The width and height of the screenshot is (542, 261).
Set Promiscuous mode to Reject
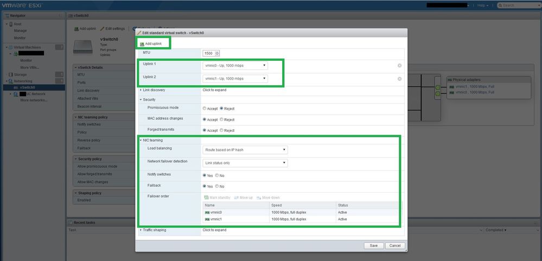tap(221, 109)
